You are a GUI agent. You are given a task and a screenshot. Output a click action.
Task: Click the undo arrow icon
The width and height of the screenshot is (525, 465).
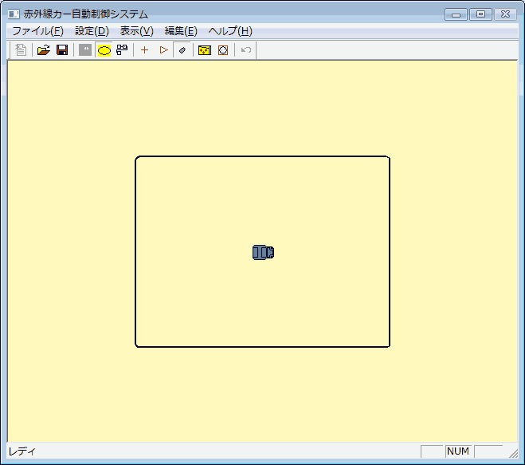(x=245, y=50)
